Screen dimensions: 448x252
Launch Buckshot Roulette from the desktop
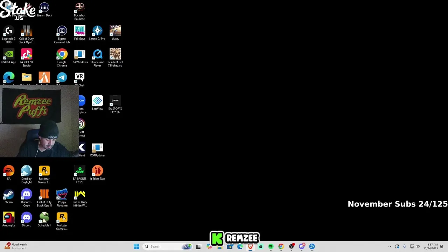(79, 11)
